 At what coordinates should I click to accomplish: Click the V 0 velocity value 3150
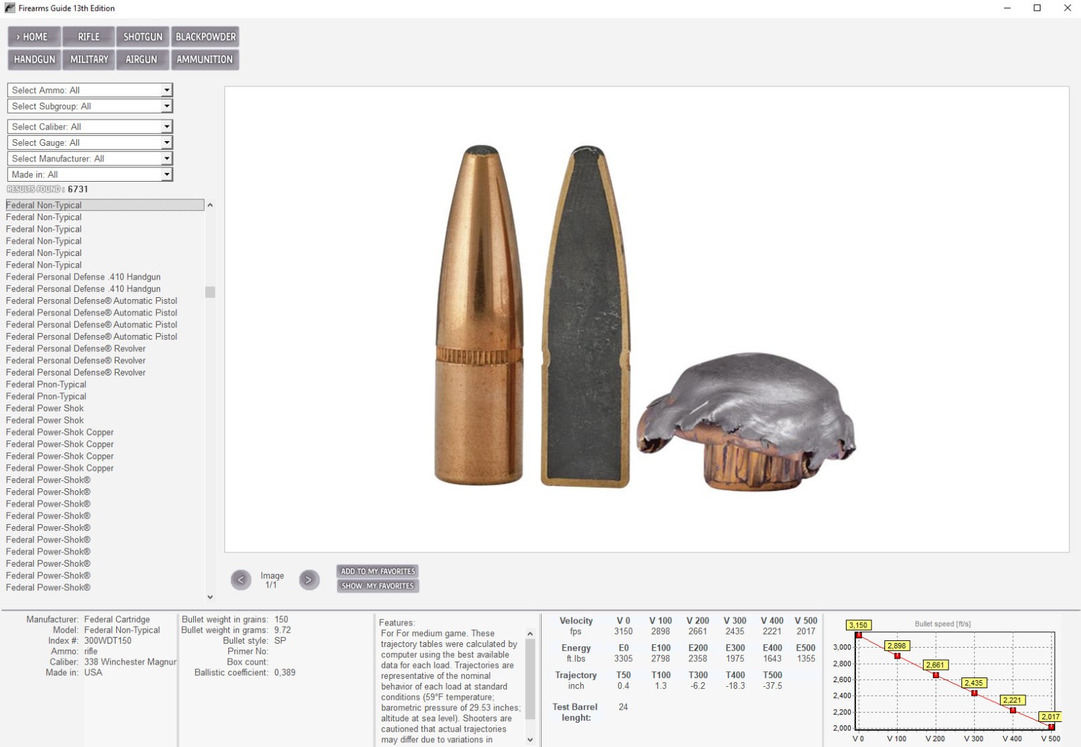click(623, 632)
